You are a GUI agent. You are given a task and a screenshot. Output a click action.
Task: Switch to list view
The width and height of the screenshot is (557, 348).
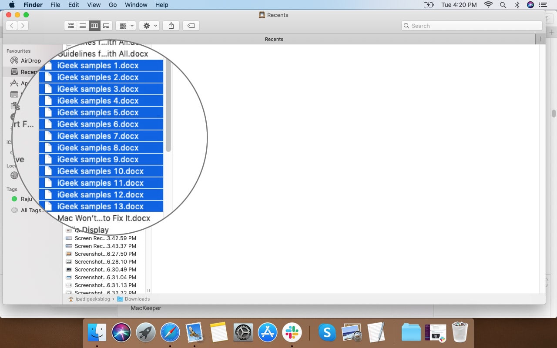pos(83,26)
